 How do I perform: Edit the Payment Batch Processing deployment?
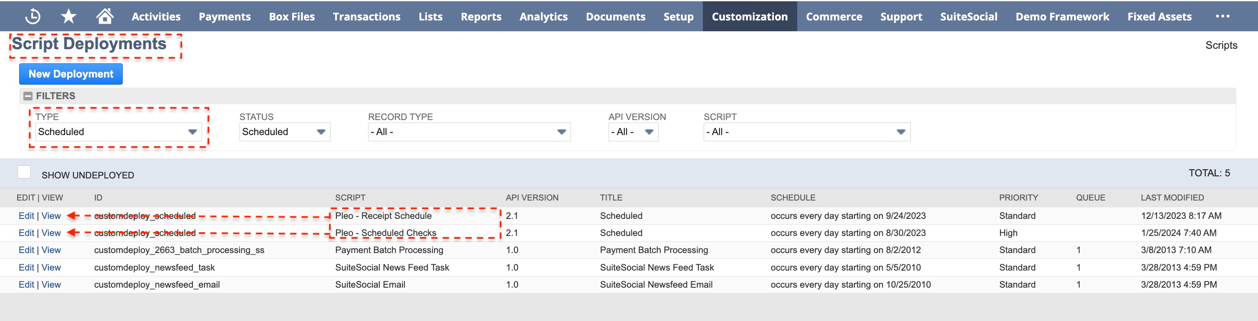tap(26, 250)
